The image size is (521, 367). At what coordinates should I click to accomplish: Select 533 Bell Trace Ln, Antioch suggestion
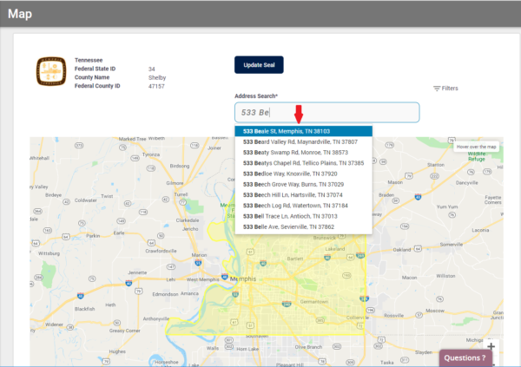[x=303, y=216]
